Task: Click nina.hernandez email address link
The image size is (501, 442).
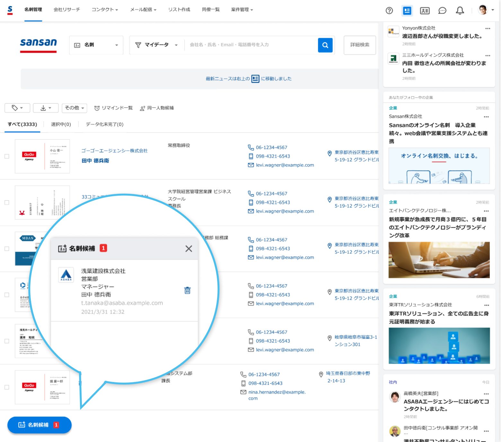Action: pos(277,395)
